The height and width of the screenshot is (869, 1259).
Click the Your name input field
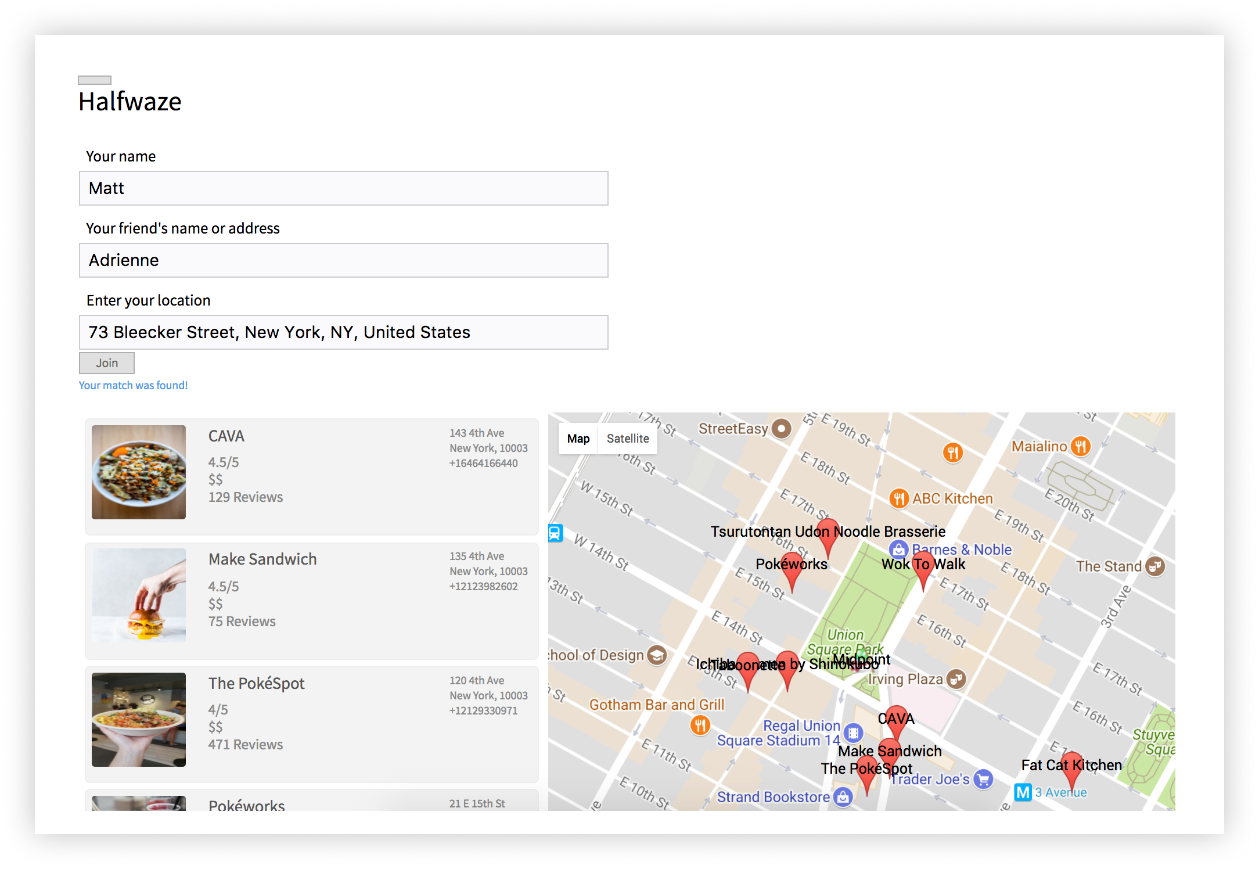point(344,188)
